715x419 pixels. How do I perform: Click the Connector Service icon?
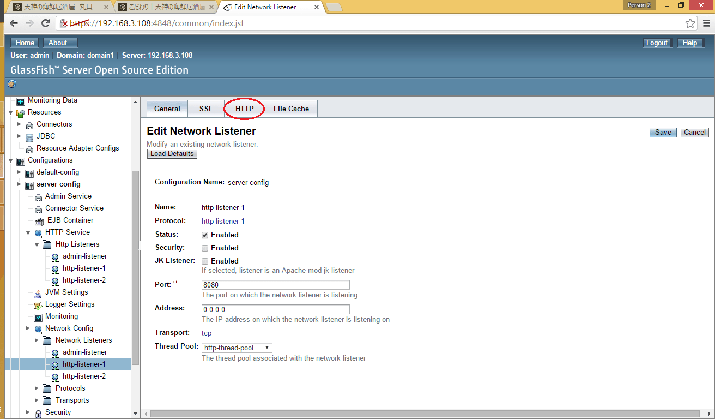click(x=38, y=209)
